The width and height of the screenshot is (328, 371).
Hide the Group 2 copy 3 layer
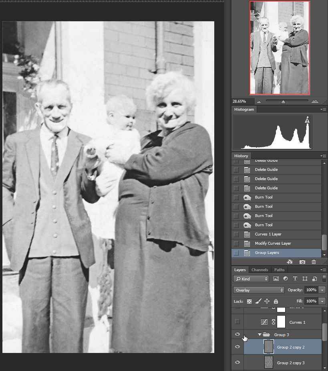pyautogui.click(x=237, y=362)
